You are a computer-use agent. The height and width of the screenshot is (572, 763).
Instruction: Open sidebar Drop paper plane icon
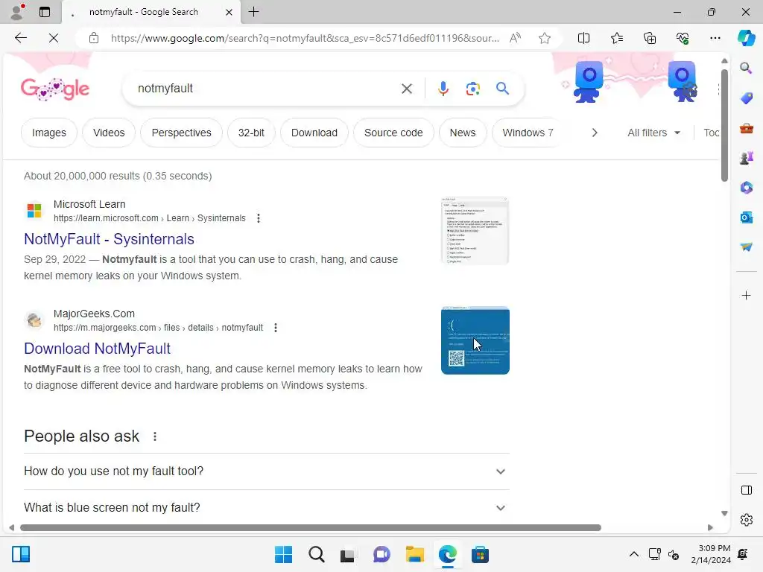pos(746,247)
